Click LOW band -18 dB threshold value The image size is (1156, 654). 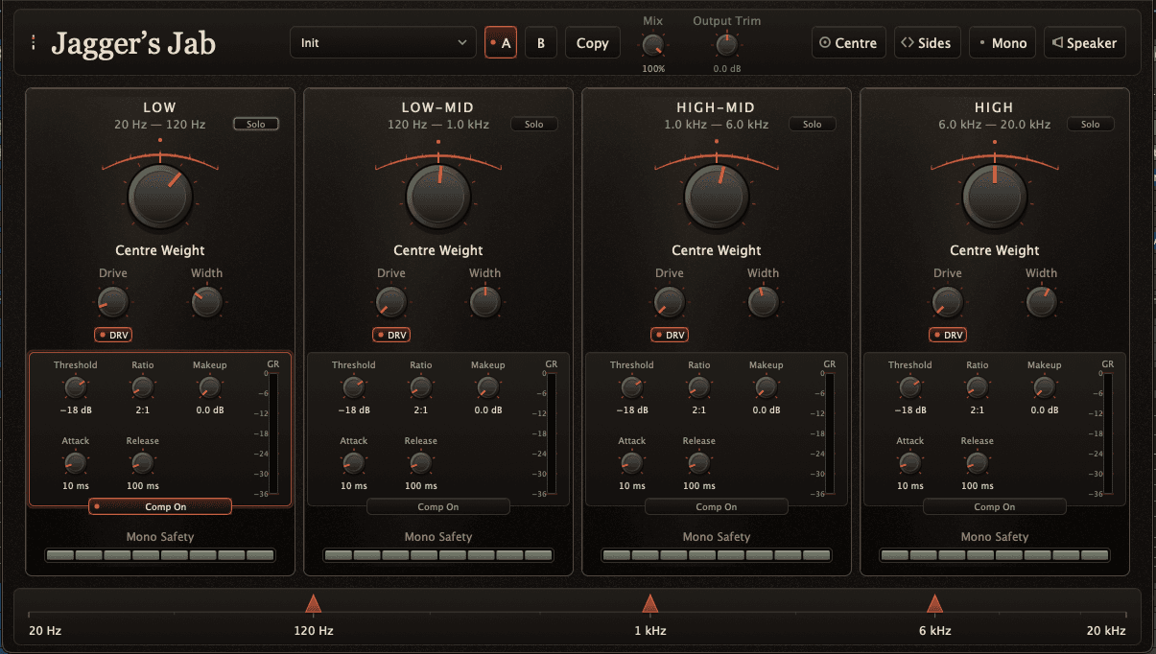(75, 409)
